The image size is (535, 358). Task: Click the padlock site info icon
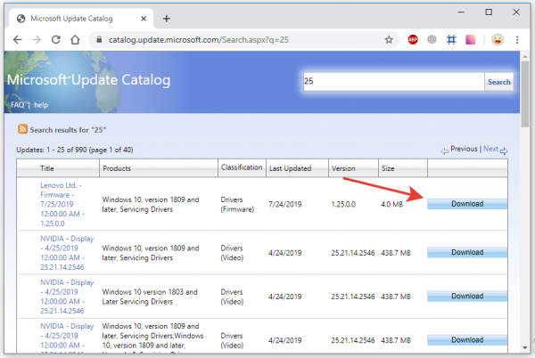99,40
